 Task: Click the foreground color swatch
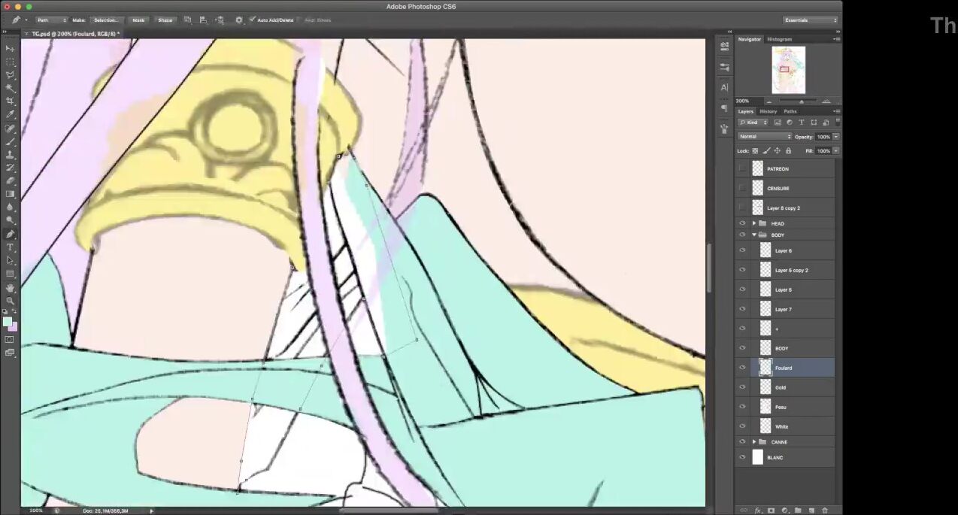click(8, 322)
